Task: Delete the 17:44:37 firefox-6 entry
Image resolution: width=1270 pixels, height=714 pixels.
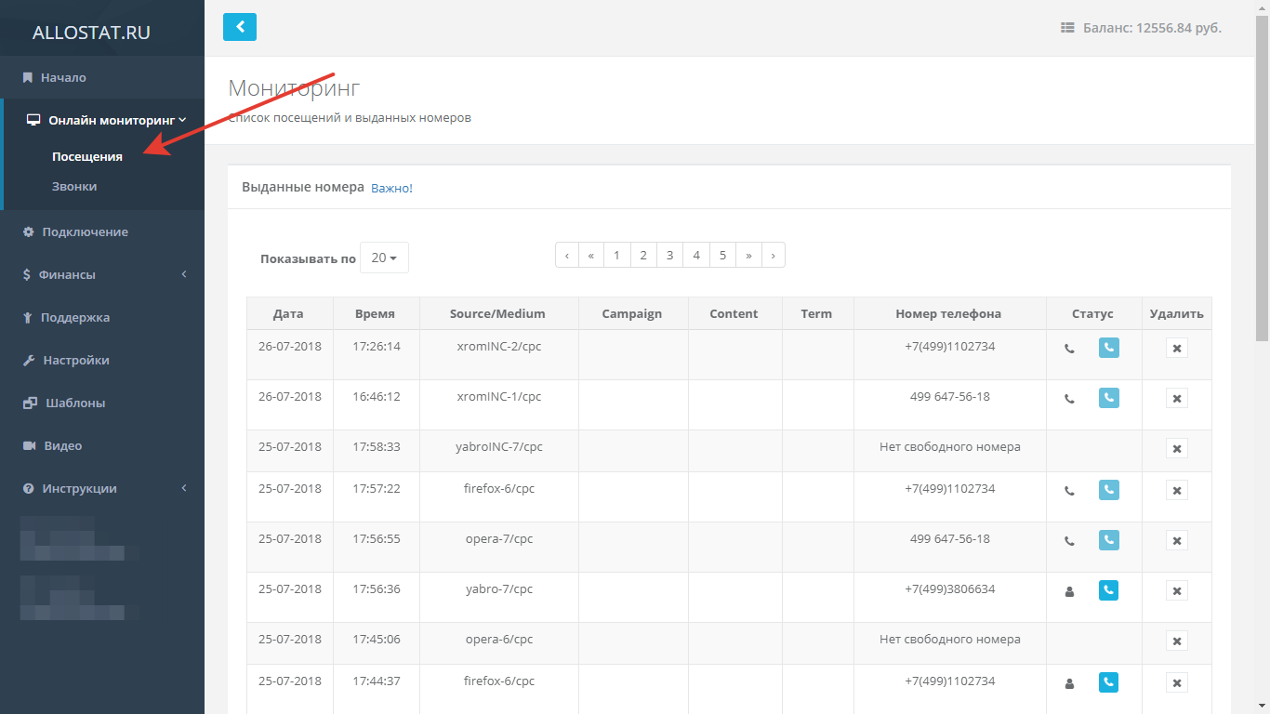Action: click(1176, 682)
